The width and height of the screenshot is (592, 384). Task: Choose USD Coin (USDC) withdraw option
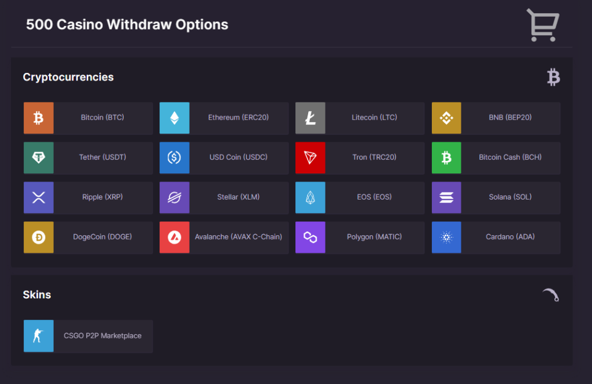238,157
